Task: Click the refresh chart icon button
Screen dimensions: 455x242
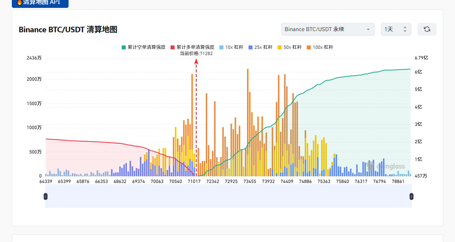Action: coord(427,29)
